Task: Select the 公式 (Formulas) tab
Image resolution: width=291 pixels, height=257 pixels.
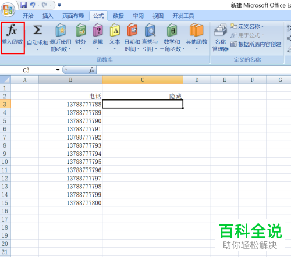Action: 98,16
